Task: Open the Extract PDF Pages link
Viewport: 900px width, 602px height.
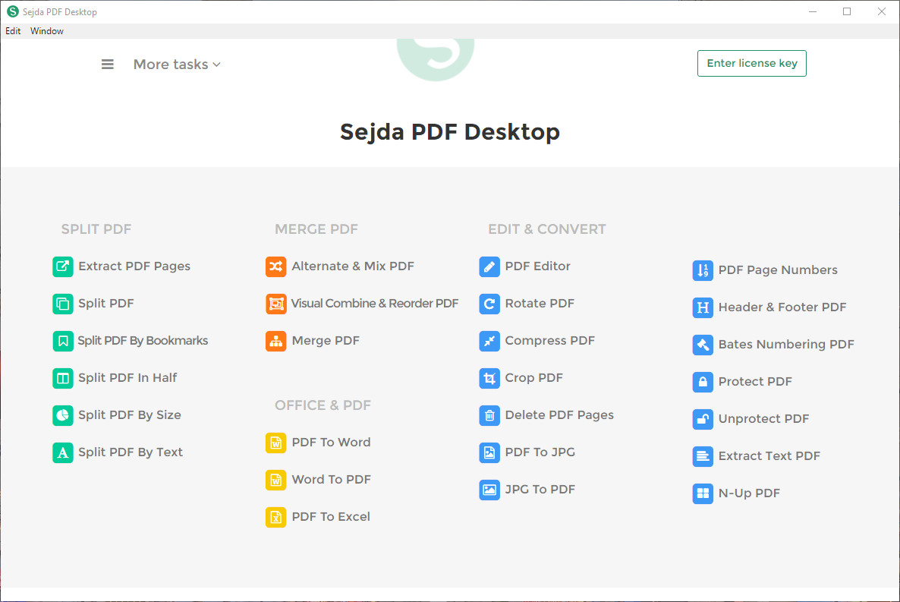Action: (134, 266)
